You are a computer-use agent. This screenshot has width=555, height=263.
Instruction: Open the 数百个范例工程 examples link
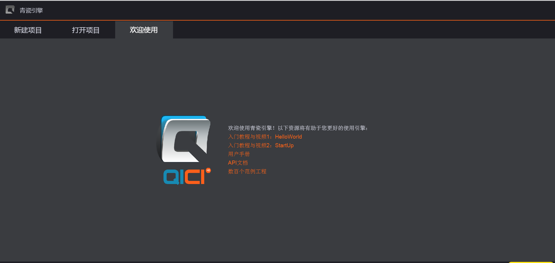coord(247,171)
